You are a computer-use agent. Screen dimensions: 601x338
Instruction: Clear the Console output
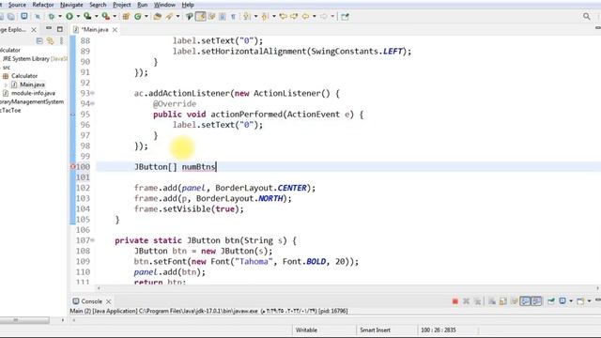click(492, 301)
